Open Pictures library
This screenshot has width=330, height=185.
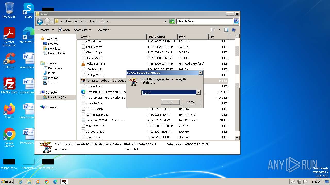pyautogui.click(x=53, y=78)
